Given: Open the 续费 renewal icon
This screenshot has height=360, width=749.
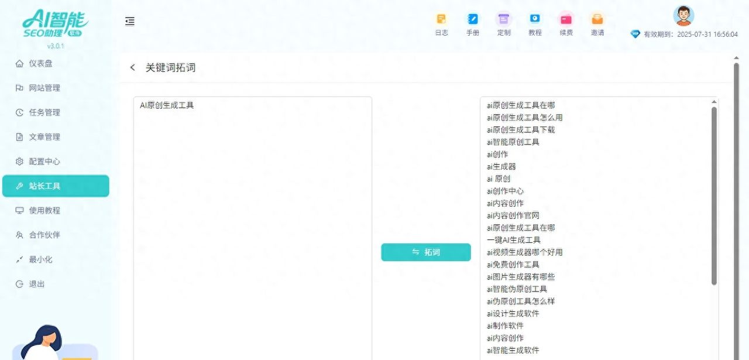Looking at the screenshot, I should [566, 22].
